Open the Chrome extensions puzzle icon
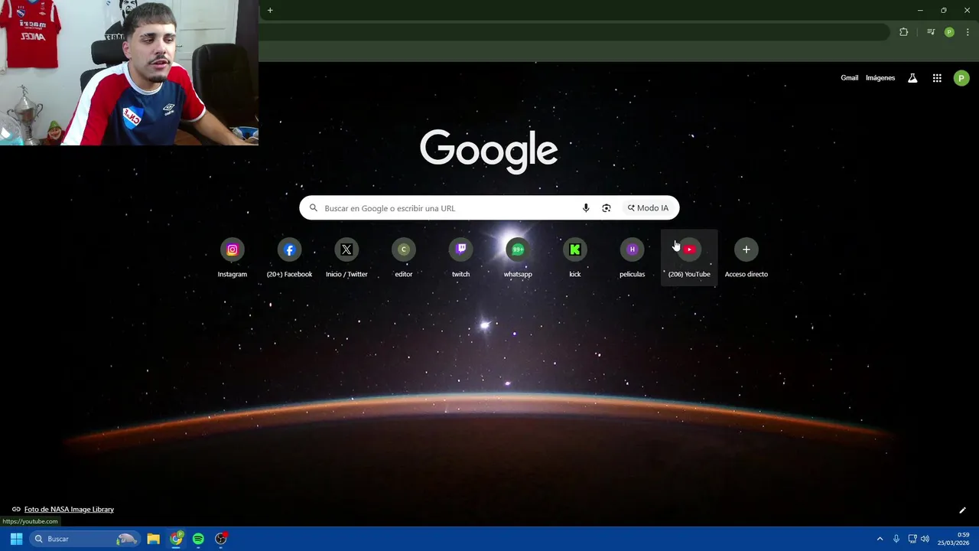The image size is (979, 551). [904, 32]
